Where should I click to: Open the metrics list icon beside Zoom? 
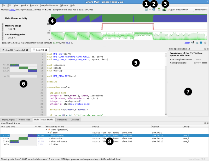[197, 43]
